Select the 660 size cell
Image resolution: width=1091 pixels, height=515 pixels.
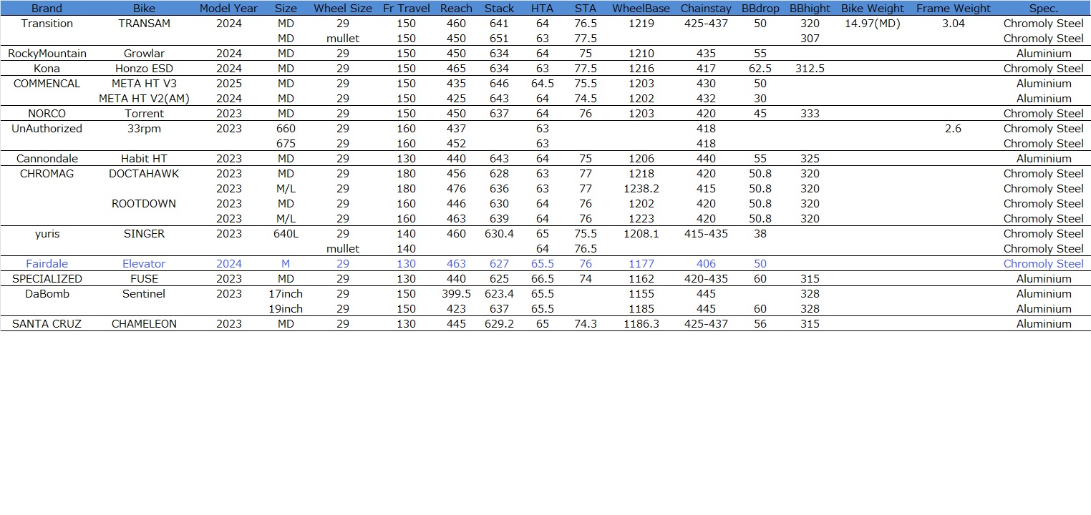(x=286, y=129)
